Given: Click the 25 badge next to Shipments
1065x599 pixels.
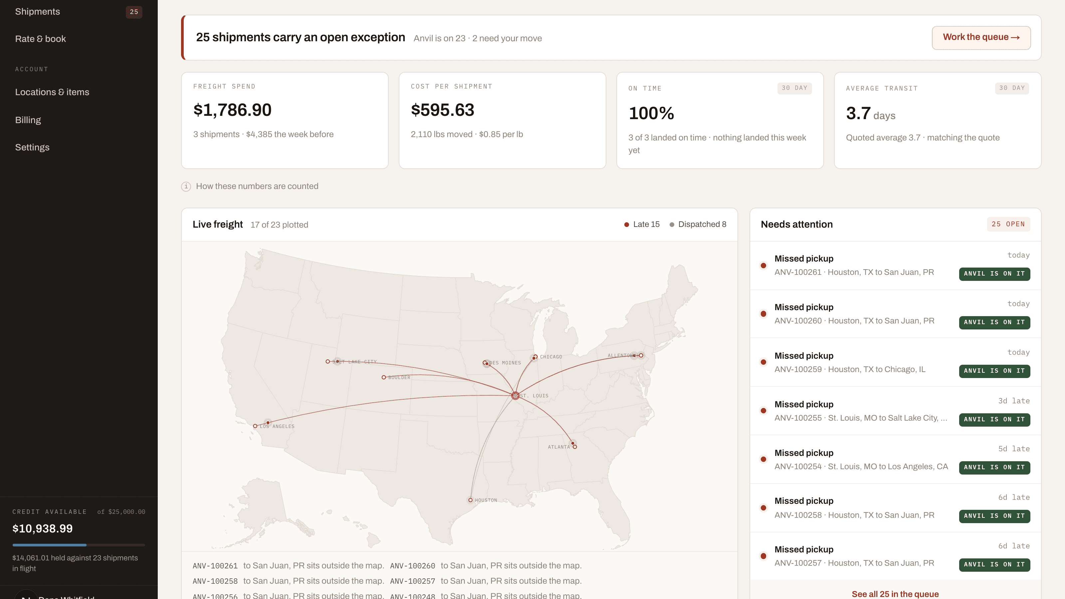Looking at the screenshot, I should click(x=134, y=12).
